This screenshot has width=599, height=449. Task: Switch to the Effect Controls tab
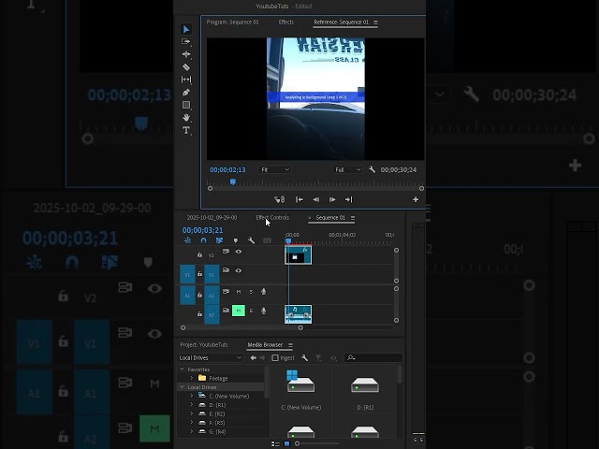pyautogui.click(x=272, y=218)
